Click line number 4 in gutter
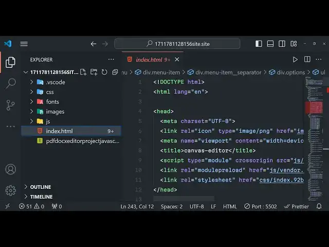The image size is (329, 247). click(x=140, y=111)
